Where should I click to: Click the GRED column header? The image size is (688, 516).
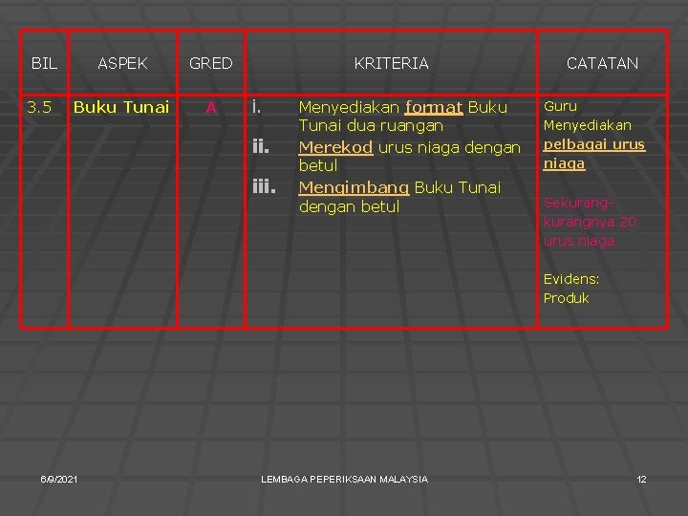(x=211, y=63)
